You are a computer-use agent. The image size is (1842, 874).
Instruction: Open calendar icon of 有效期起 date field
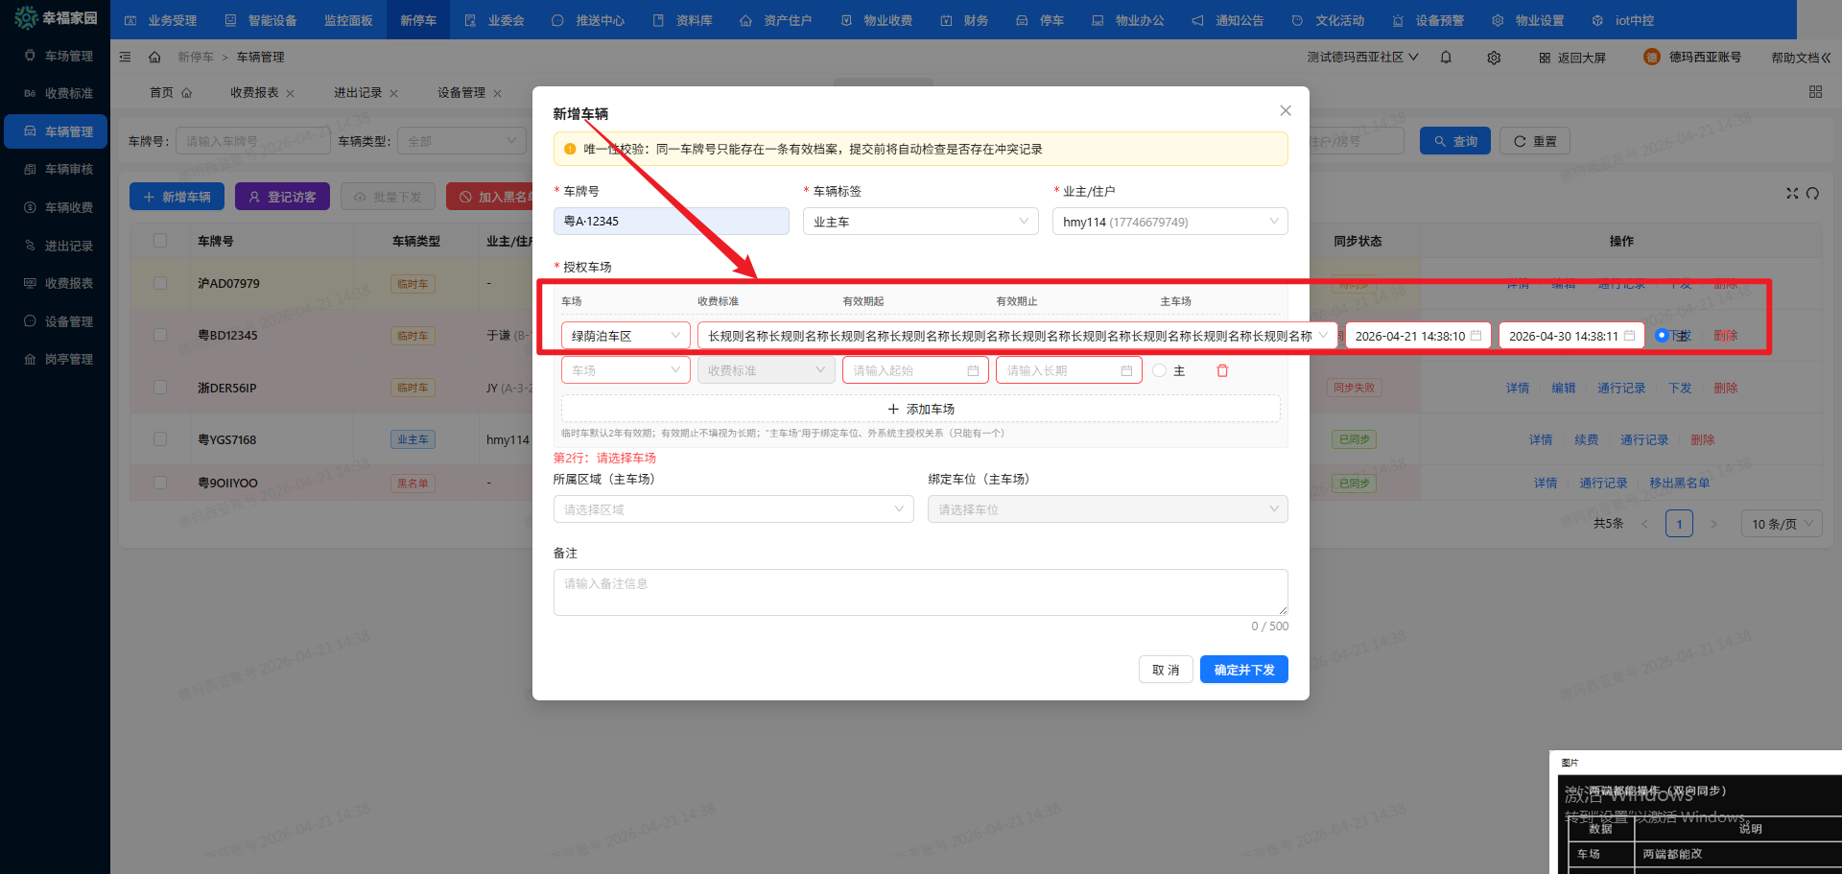1476,336
